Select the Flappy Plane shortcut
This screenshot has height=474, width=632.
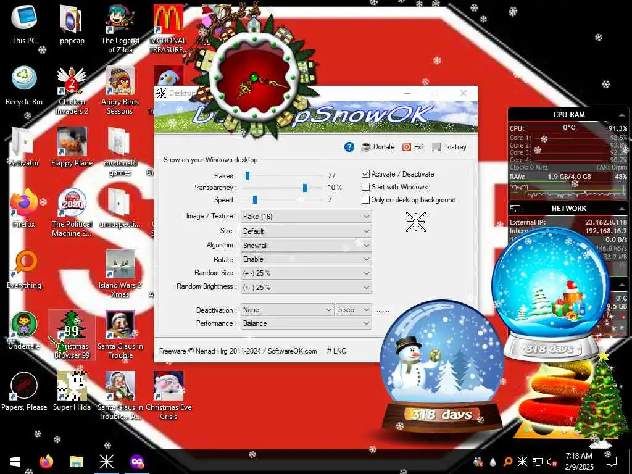pyautogui.click(x=72, y=147)
